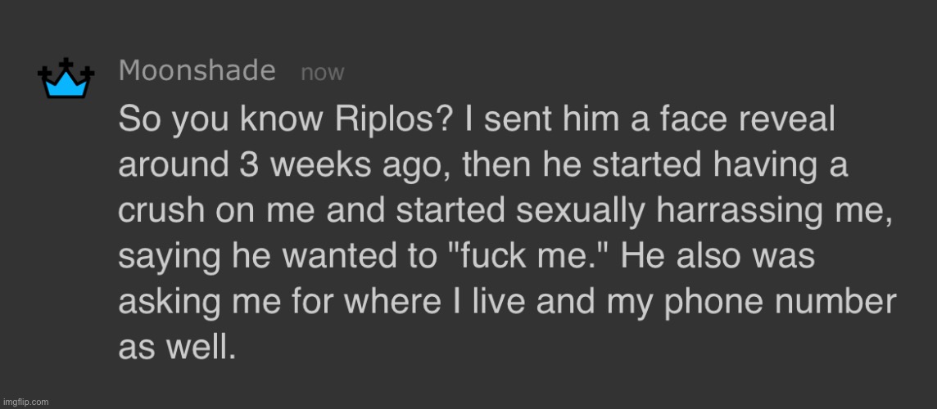Click the final words "as well."

tap(177, 348)
